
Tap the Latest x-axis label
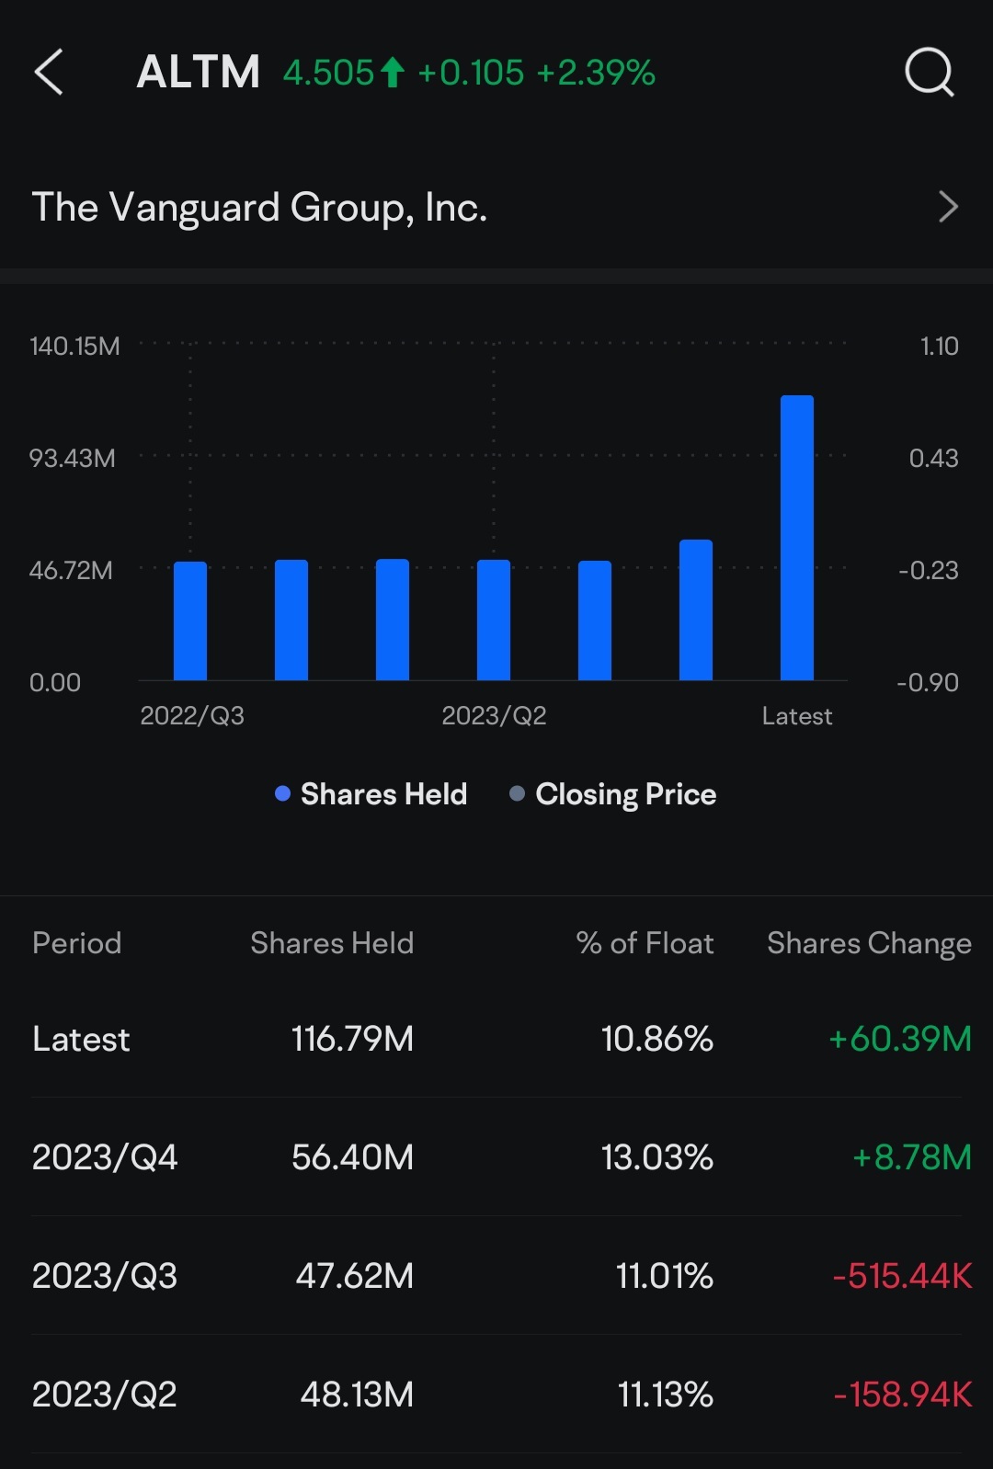797,716
